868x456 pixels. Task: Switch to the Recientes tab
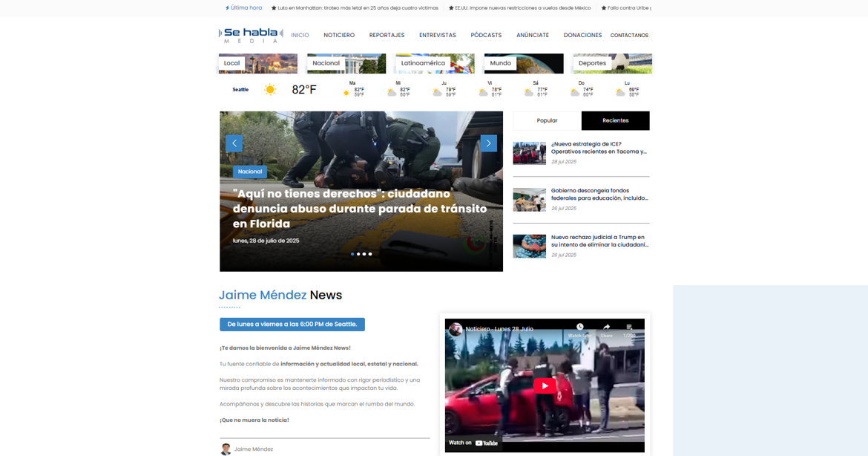615,120
